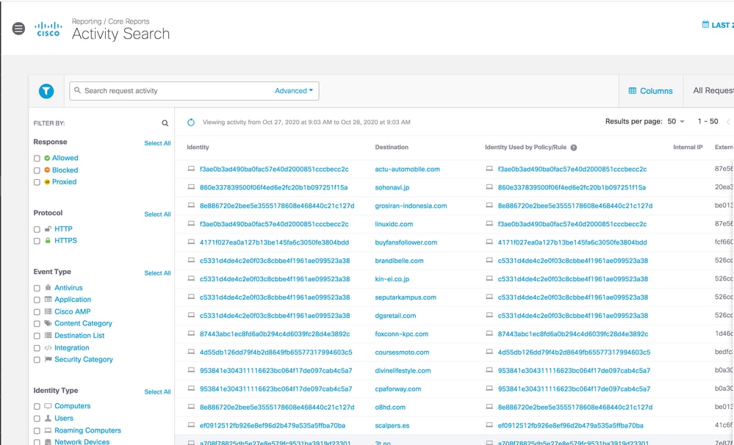Click the calendar date range icon

coord(705,24)
